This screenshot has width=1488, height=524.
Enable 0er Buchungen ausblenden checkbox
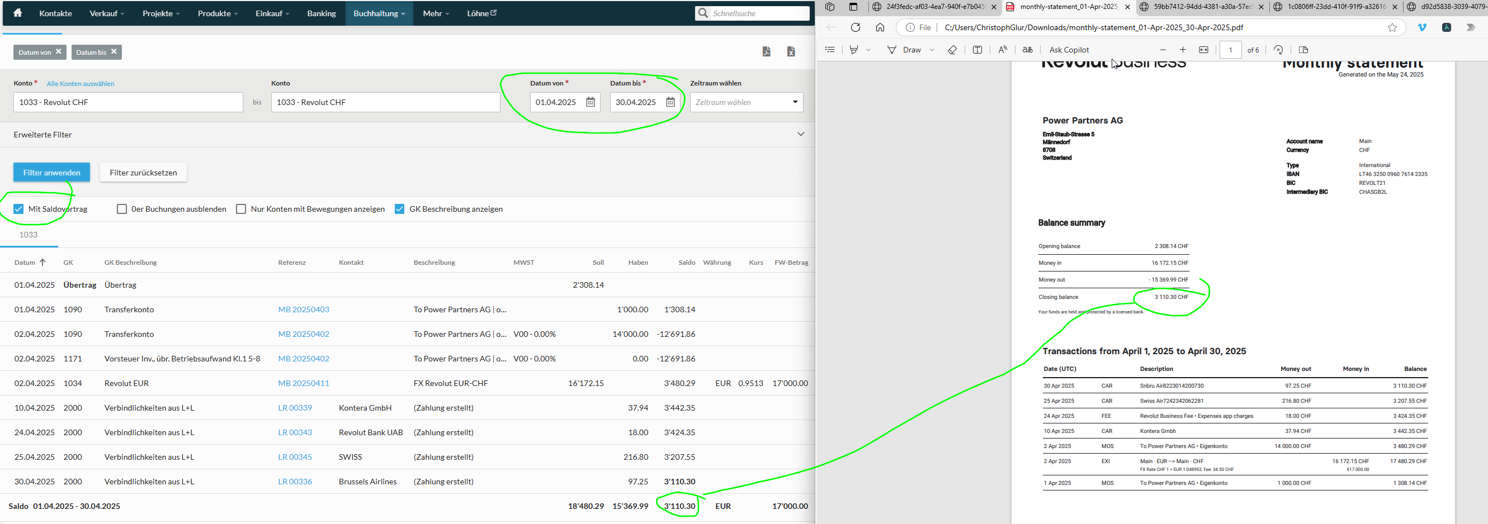pyautogui.click(x=122, y=209)
